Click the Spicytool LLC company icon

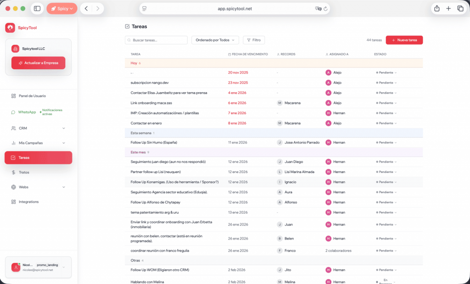coord(15,49)
